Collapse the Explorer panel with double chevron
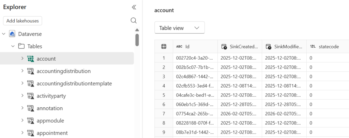349x138 pixels. point(134,7)
